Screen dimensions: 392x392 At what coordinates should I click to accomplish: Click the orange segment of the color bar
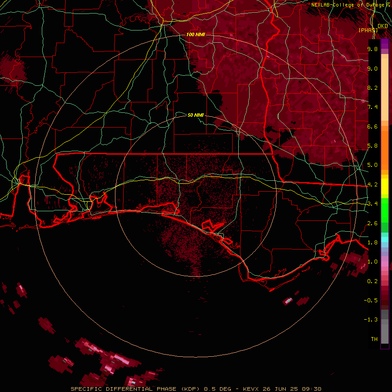[x=385, y=150]
